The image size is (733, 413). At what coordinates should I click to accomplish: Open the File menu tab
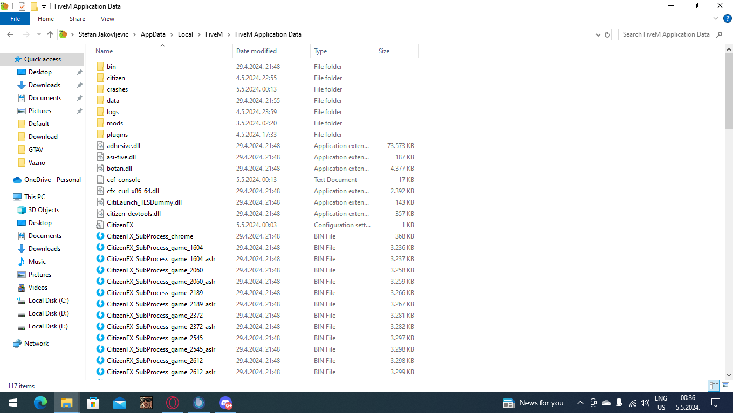point(15,19)
